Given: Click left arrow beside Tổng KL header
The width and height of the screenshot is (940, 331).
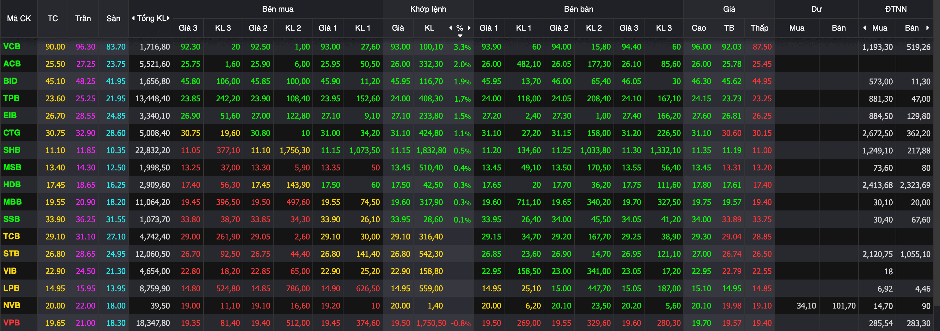Looking at the screenshot, I should click(x=133, y=18).
